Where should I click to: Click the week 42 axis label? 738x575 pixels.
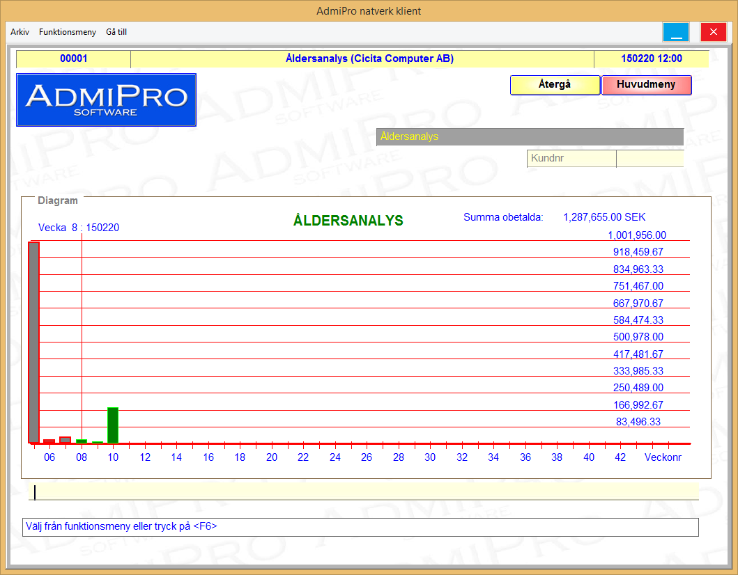[x=620, y=457]
